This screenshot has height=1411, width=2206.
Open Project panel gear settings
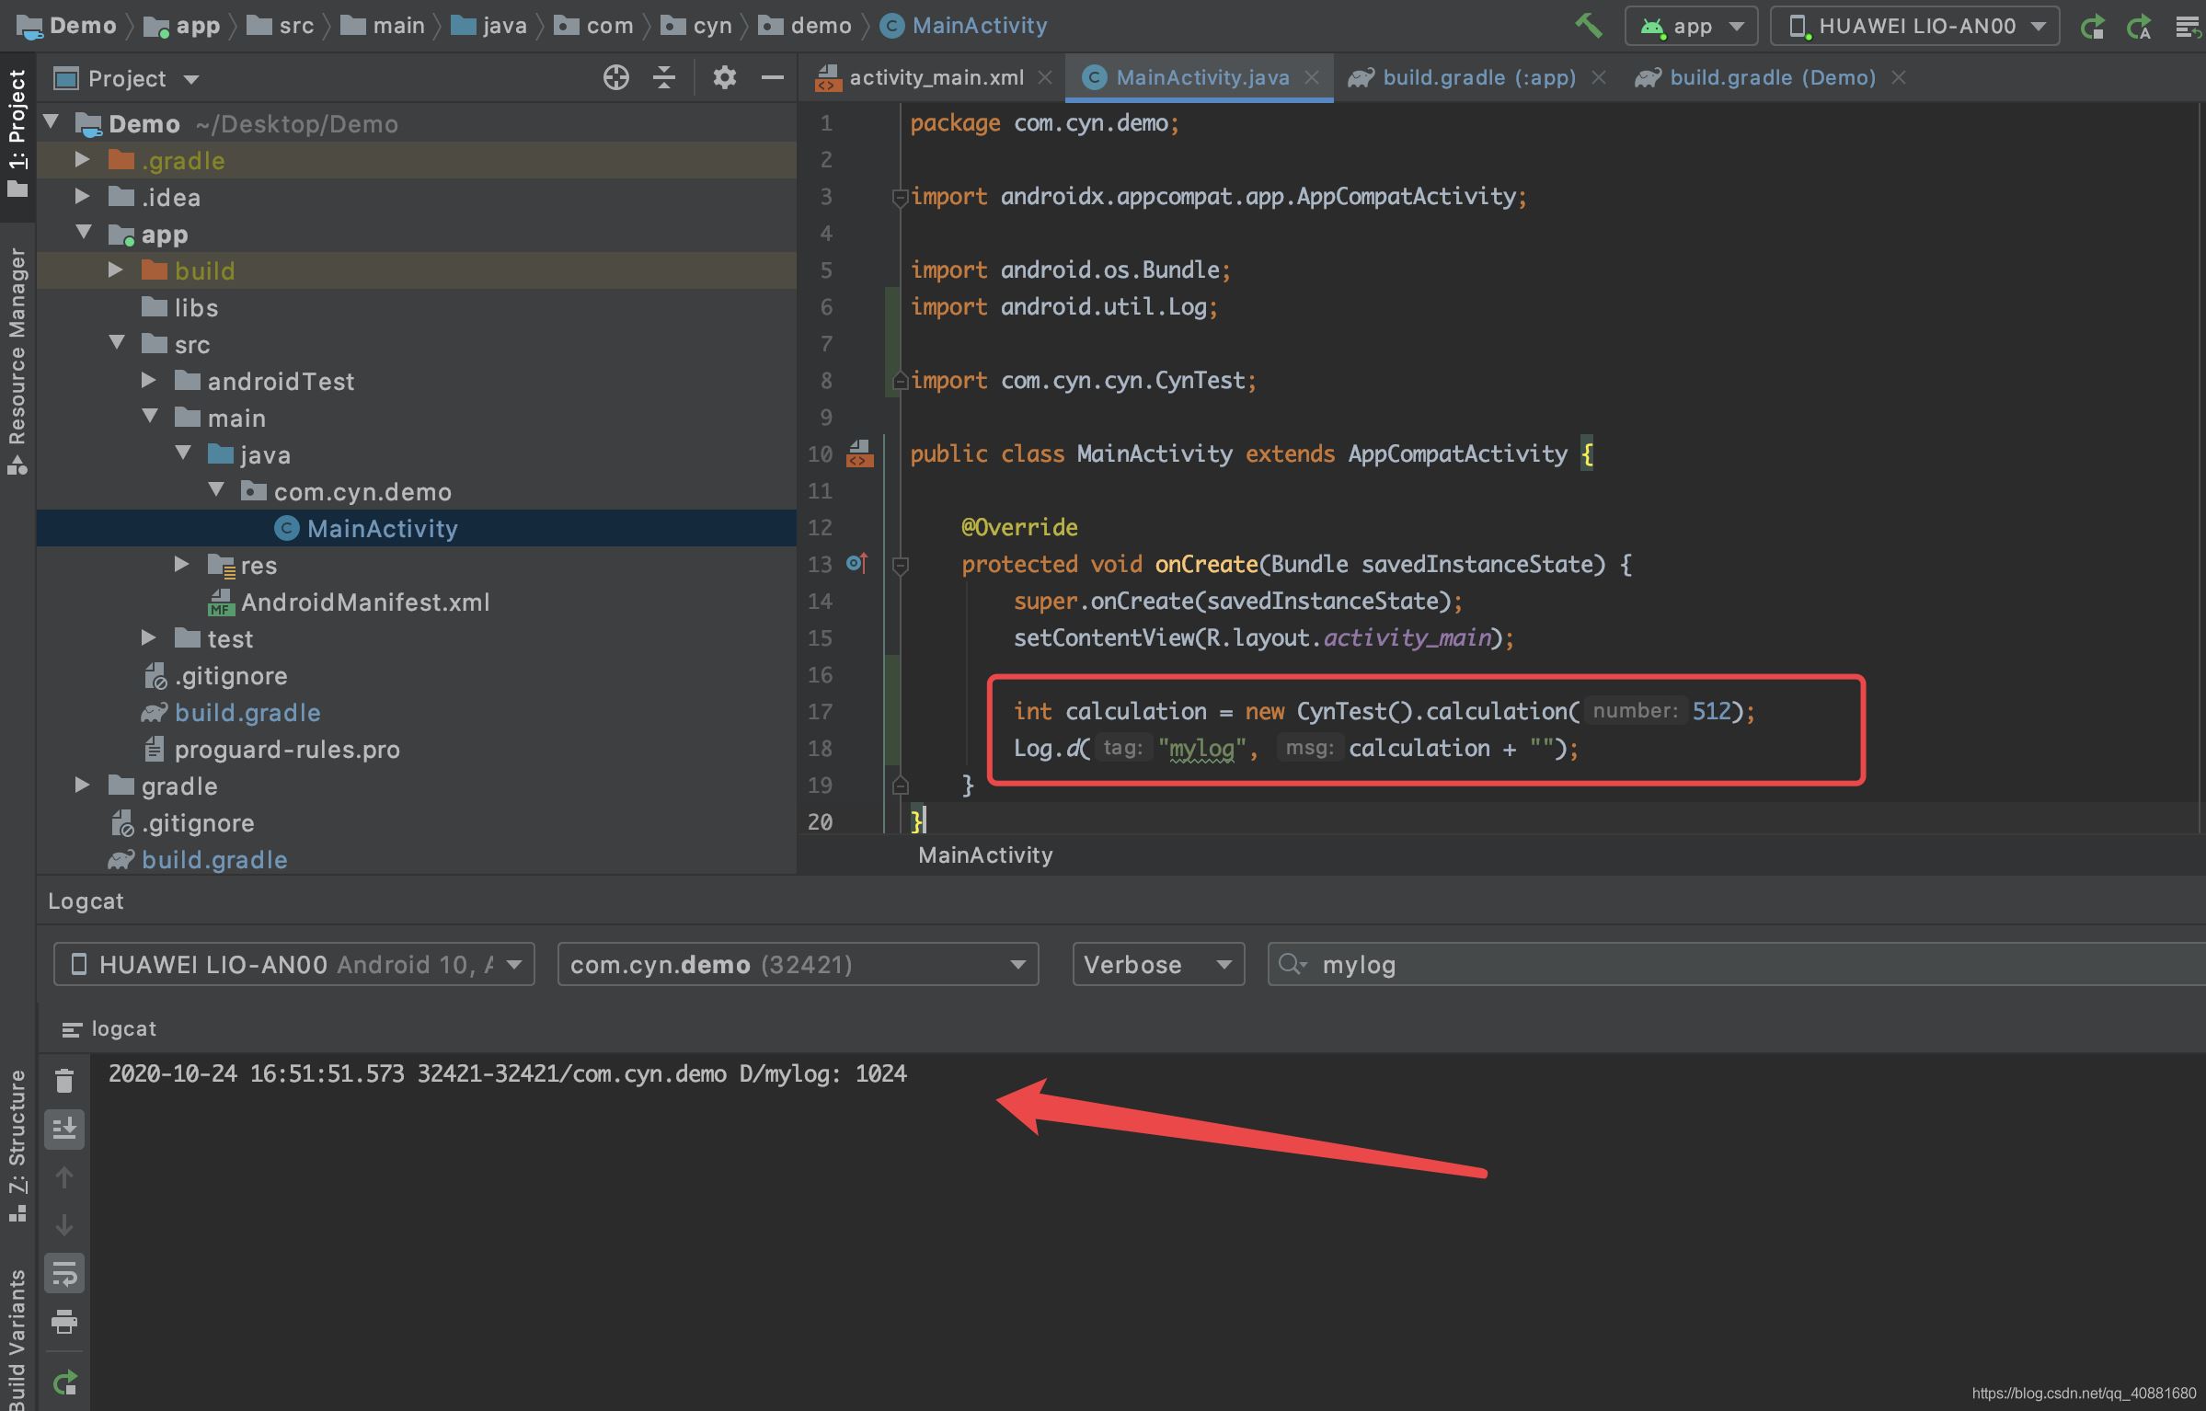click(x=724, y=78)
